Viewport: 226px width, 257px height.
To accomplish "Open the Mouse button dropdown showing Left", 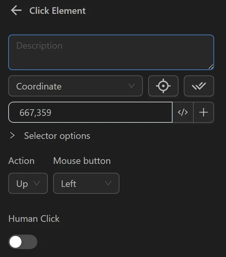I will click(x=86, y=184).
